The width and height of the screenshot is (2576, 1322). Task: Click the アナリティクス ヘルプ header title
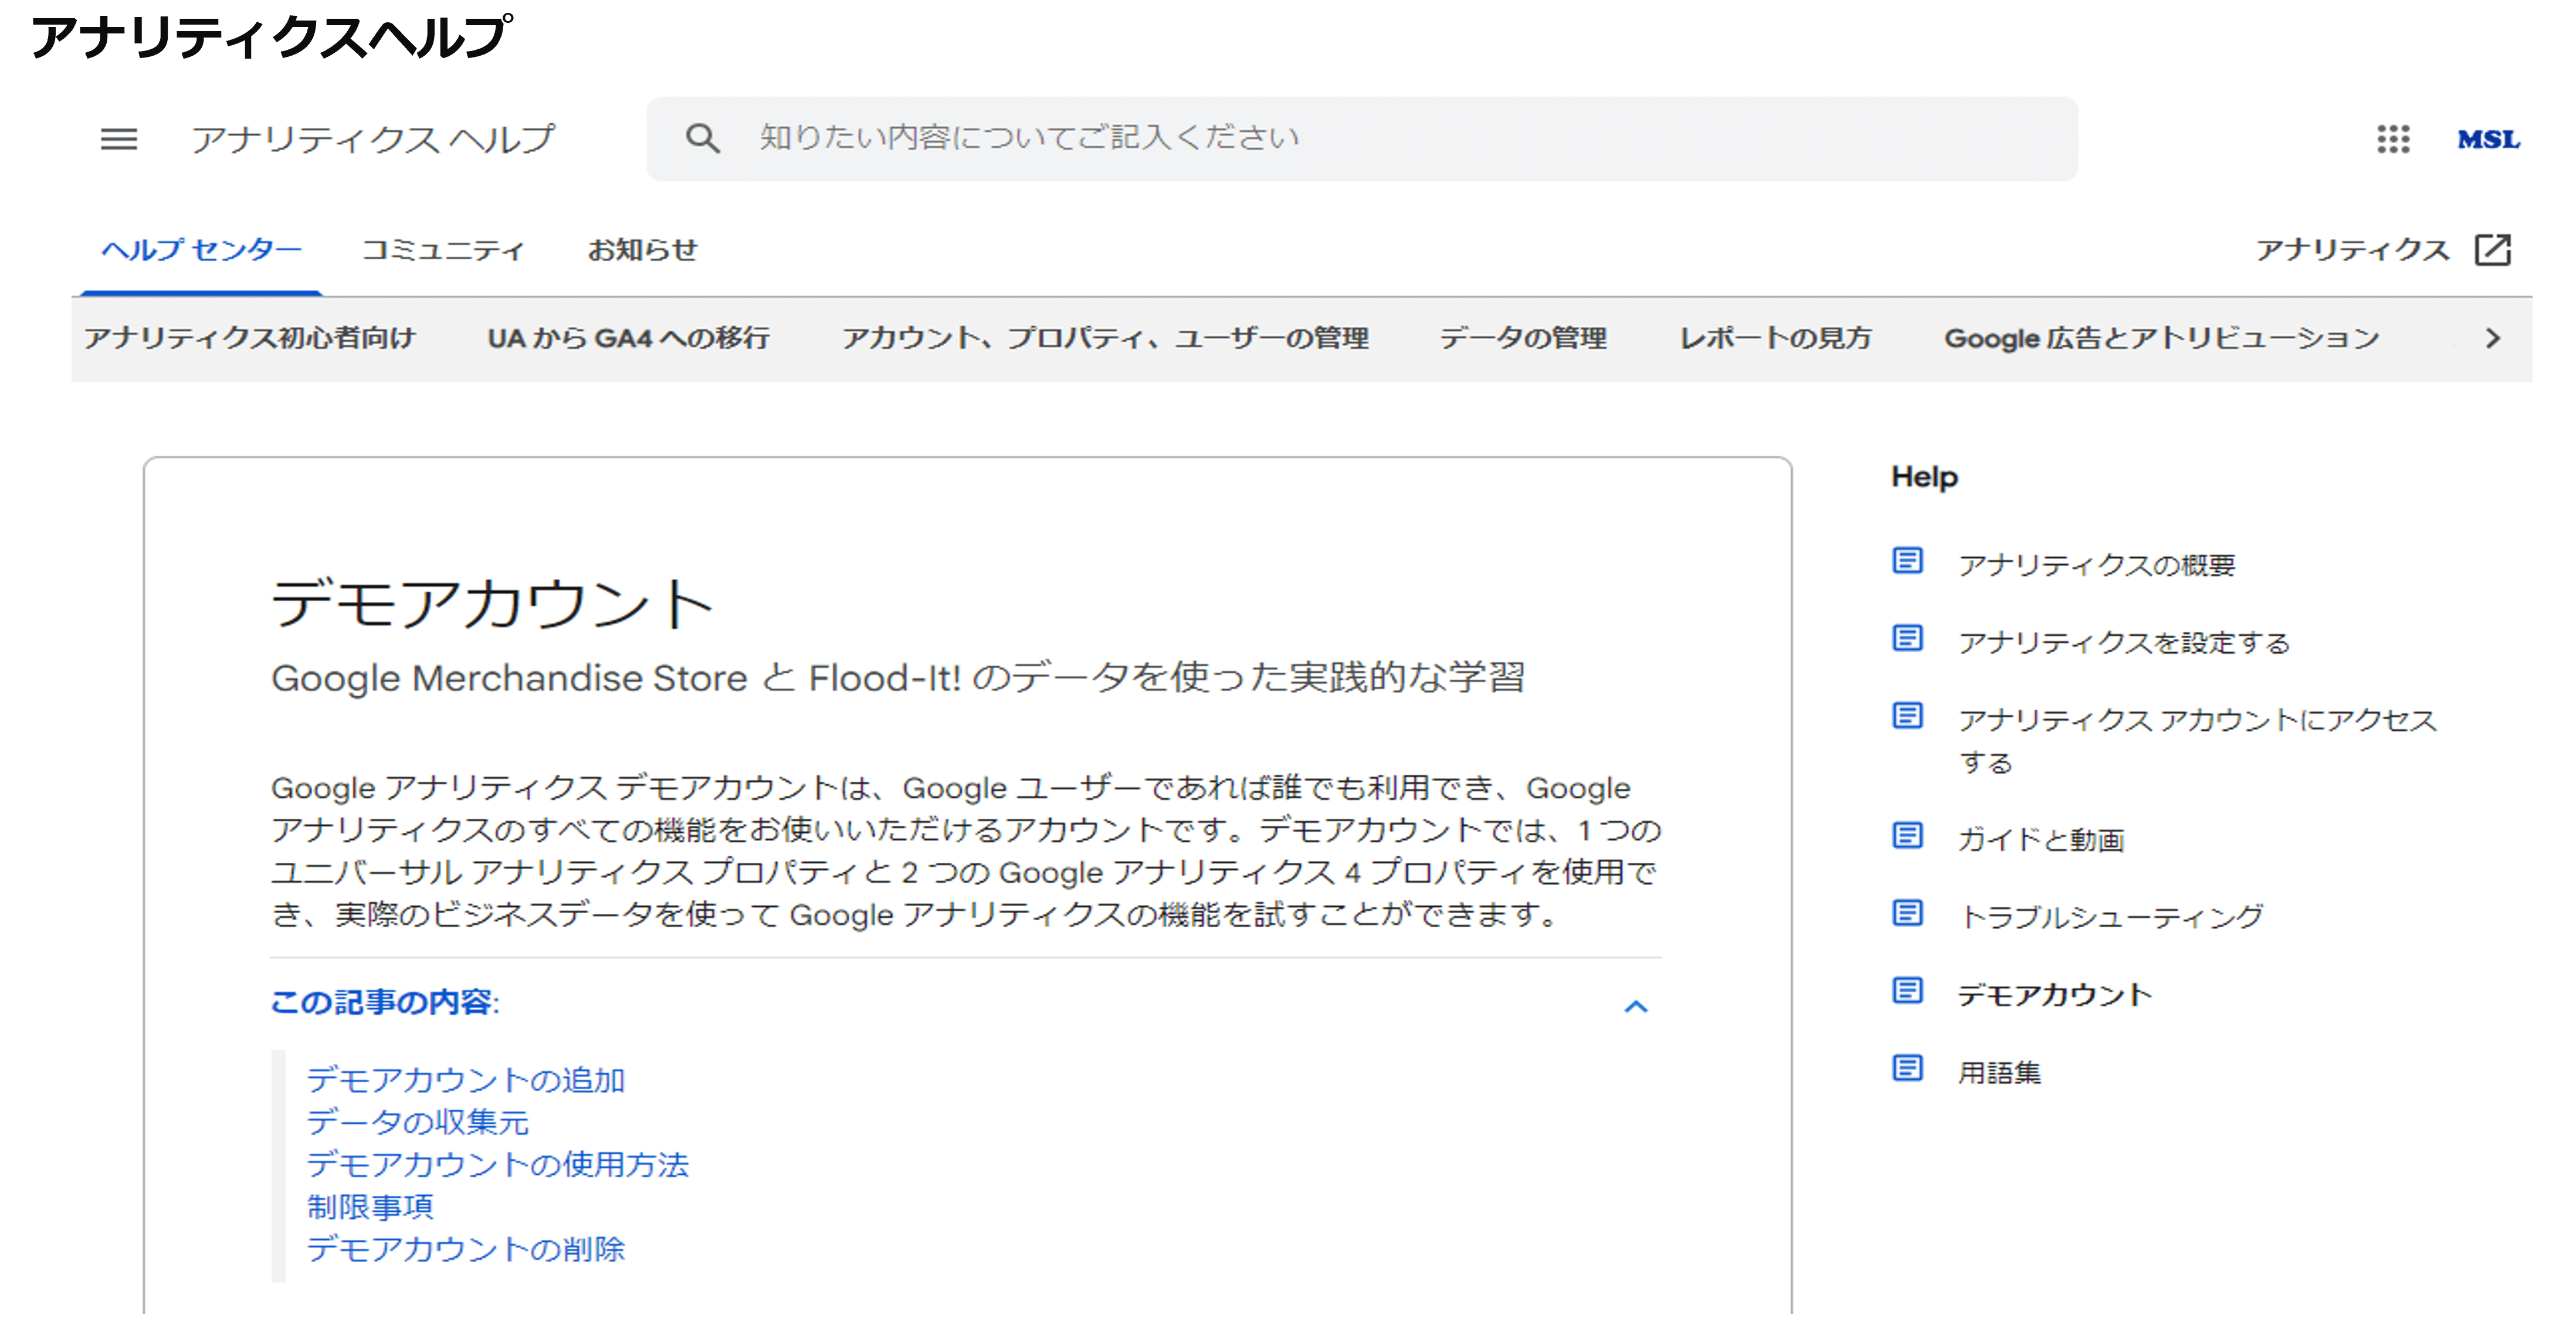tap(372, 139)
